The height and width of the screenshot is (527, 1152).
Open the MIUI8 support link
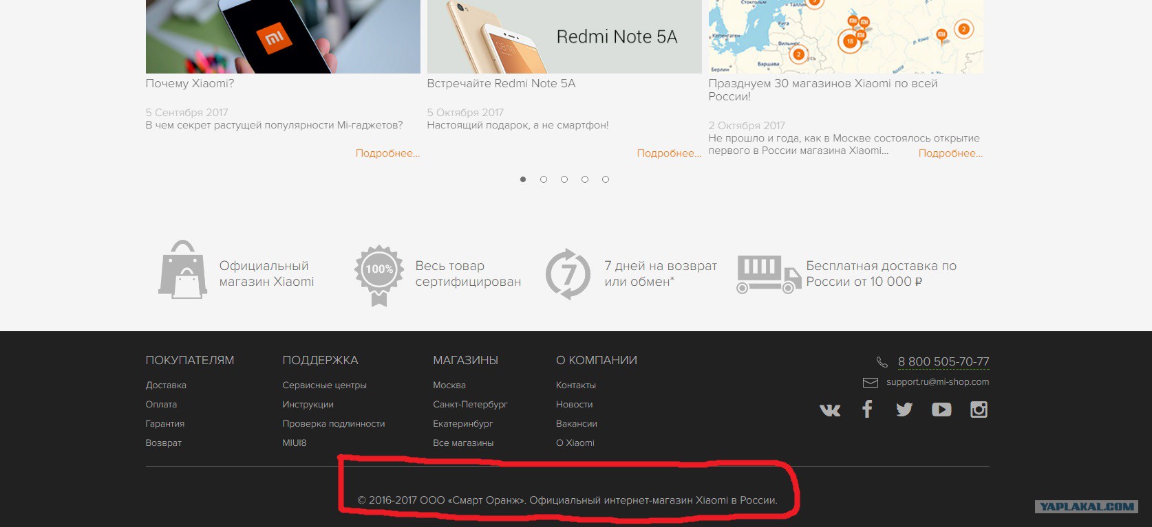[295, 443]
